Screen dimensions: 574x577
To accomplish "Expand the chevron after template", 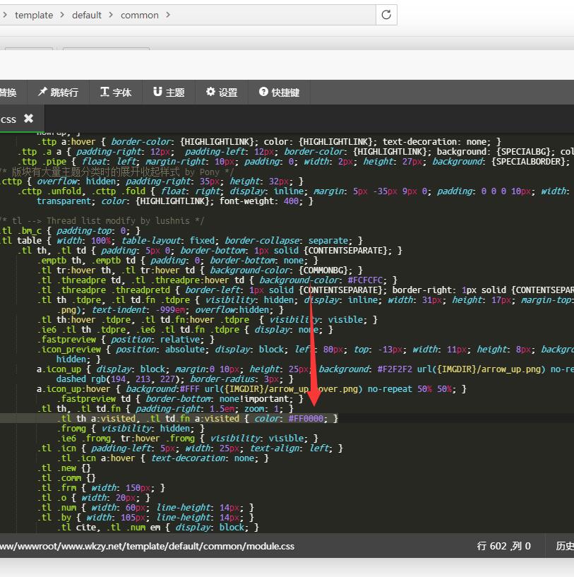I will 62,15.
